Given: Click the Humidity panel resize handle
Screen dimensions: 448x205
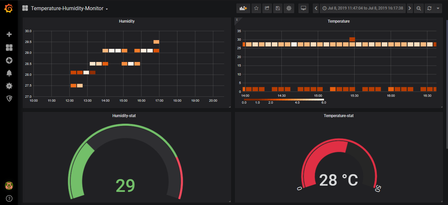Looking at the screenshot, I should coord(230,107).
